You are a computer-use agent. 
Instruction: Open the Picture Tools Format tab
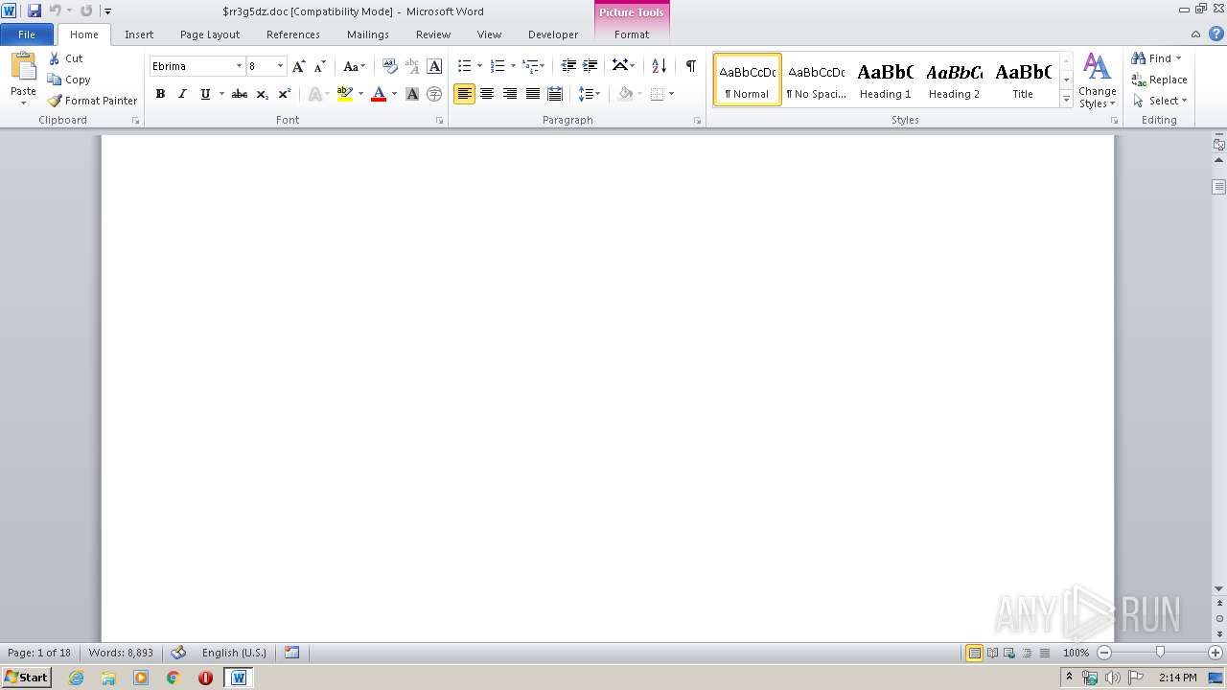click(632, 34)
